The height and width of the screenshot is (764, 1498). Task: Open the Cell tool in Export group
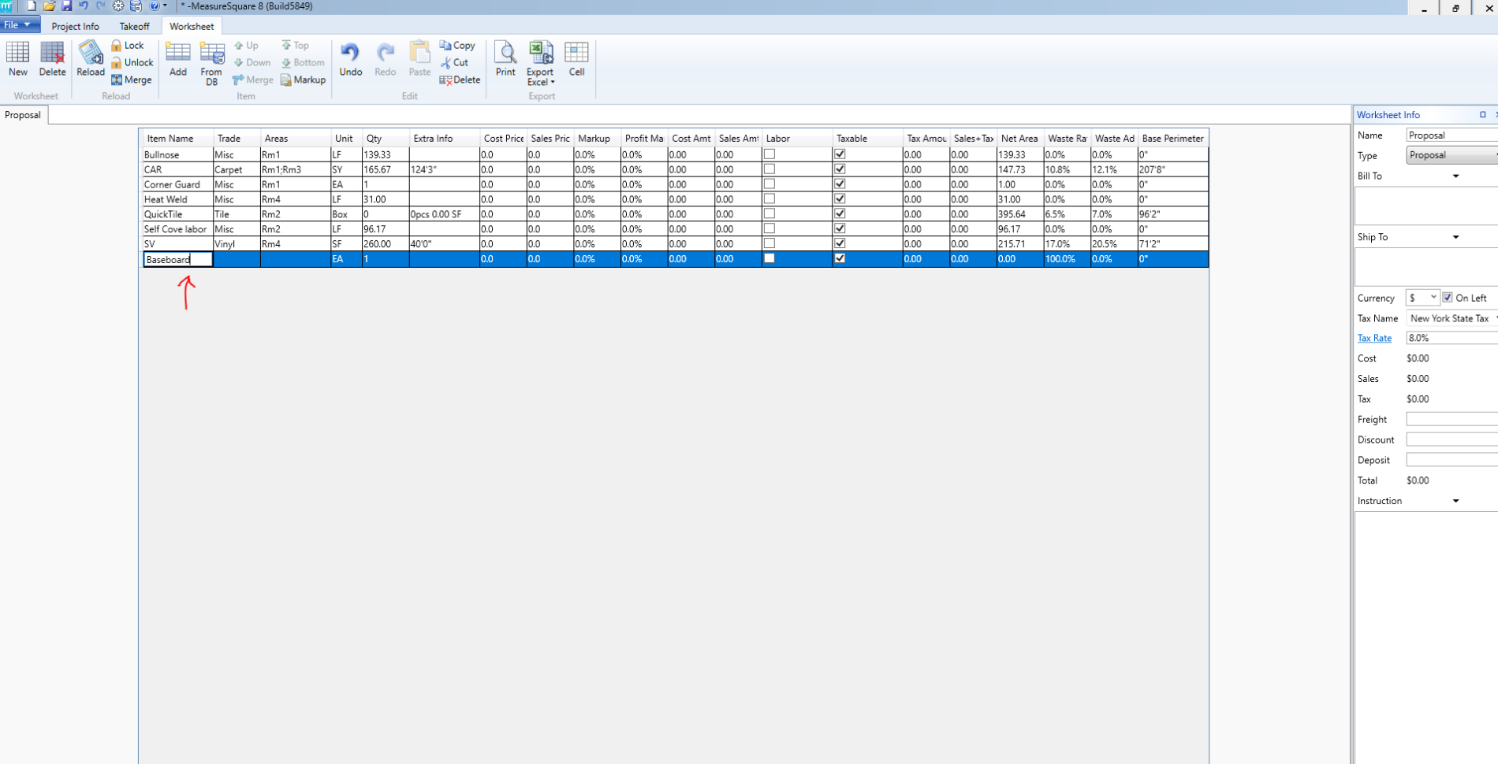pyautogui.click(x=576, y=57)
